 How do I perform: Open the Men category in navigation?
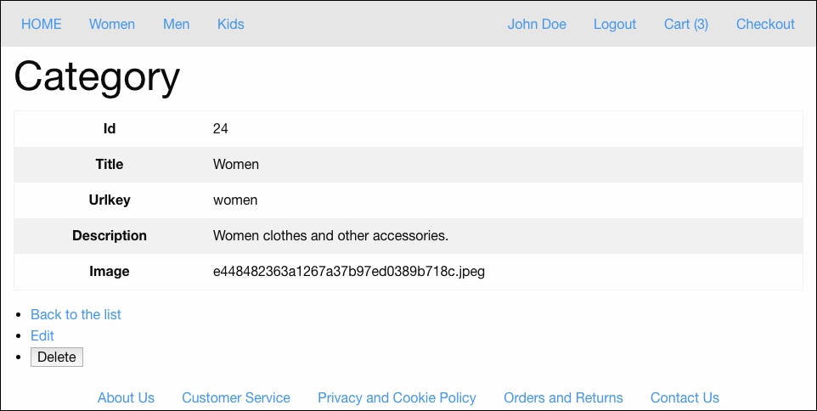[x=176, y=24]
